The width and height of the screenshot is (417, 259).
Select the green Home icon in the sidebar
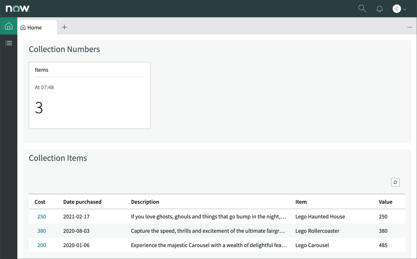pos(8,26)
